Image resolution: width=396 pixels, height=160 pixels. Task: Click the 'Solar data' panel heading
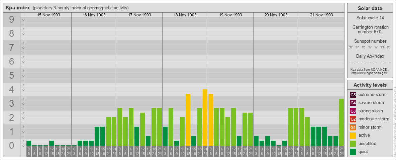point(370,8)
